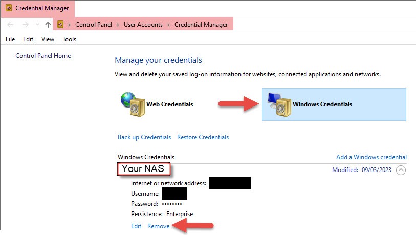The image size is (416, 235).
Task: Click Back up Credentials link
Action: [144, 137]
